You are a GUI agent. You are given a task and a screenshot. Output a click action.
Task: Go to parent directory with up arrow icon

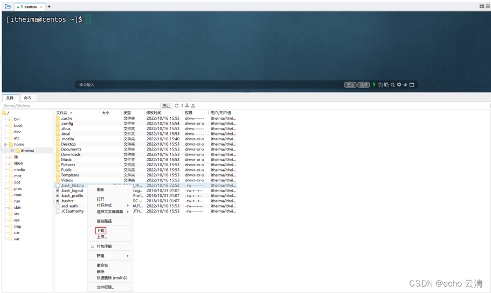[182, 106]
